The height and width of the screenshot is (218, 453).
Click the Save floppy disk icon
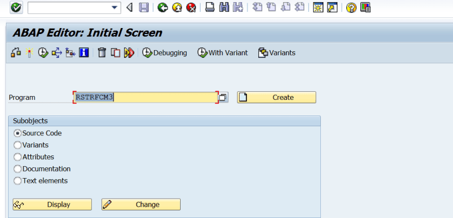click(x=143, y=8)
